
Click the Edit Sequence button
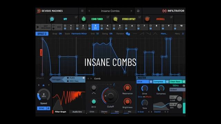[46, 27]
